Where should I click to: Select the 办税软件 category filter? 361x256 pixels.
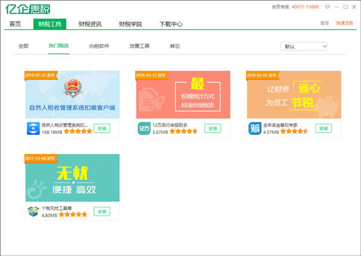(99, 46)
